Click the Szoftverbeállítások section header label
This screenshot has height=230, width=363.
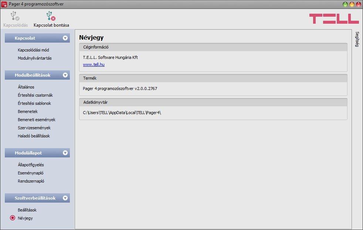[x=35, y=198]
